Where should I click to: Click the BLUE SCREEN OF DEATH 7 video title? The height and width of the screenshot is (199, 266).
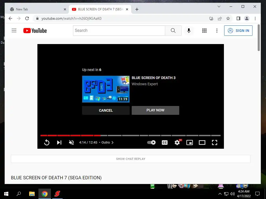click(x=56, y=178)
